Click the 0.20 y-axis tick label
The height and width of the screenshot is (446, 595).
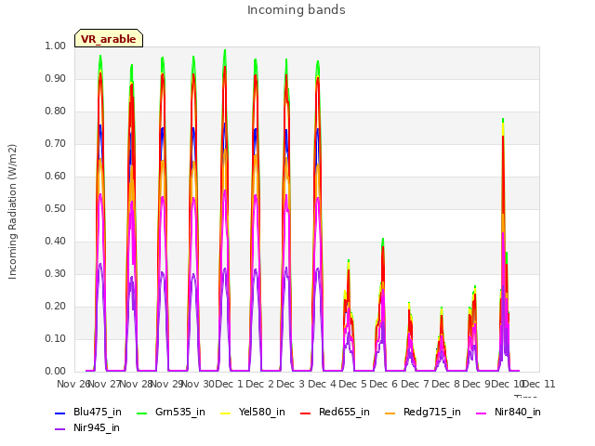[x=56, y=306]
